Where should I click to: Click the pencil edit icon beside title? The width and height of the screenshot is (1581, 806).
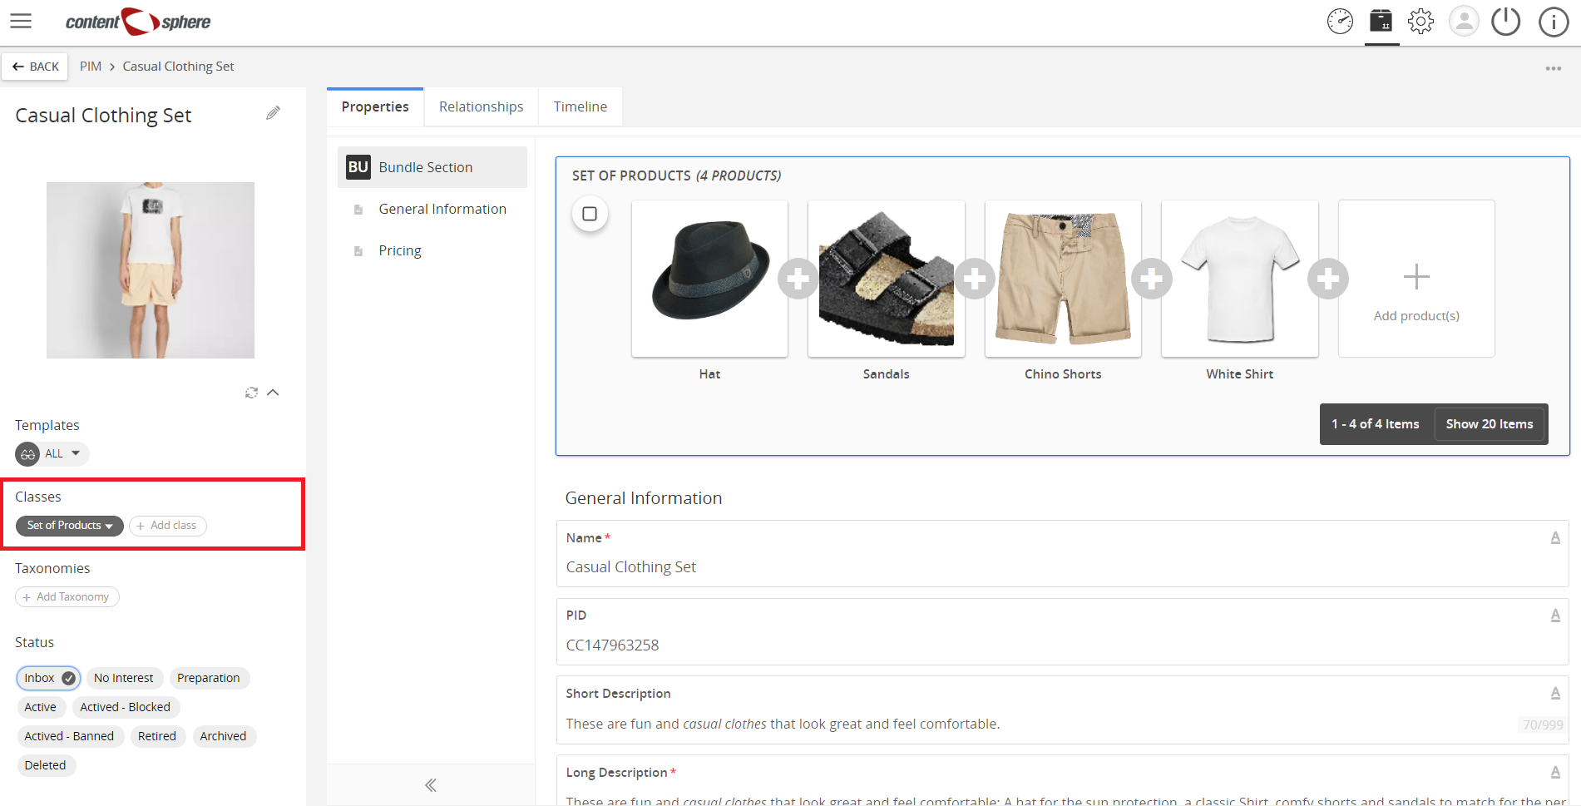click(x=273, y=113)
